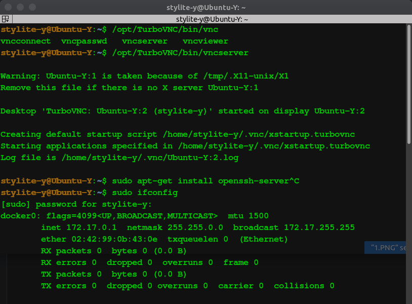This screenshot has width=412, height=304.
Task: Click 'sudo apt-get install openssh-server^C' command
Action: click(205, 181)
